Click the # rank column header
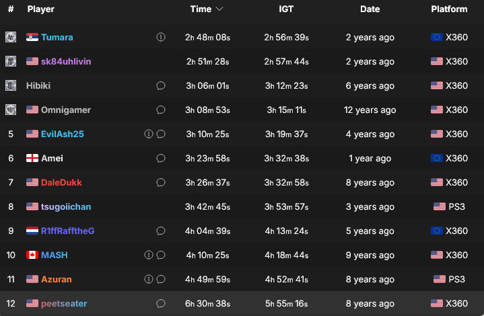Screen dimensions: 484x316 (11, 9)
